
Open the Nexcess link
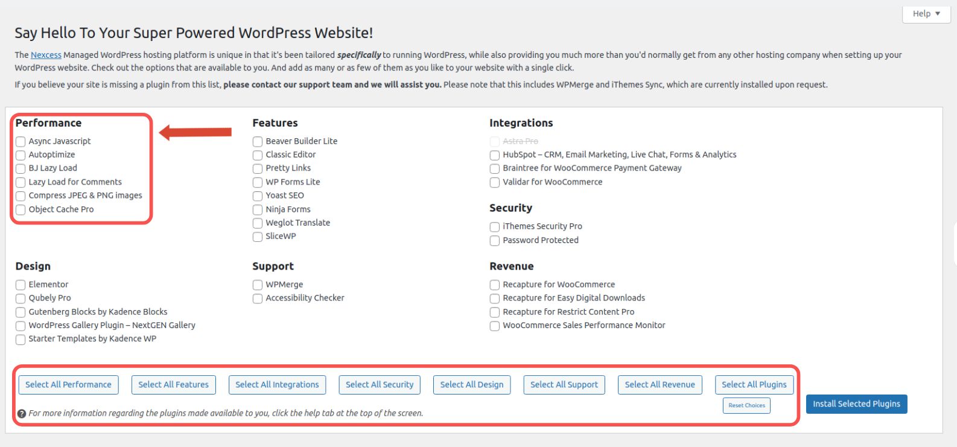point(46,55)
